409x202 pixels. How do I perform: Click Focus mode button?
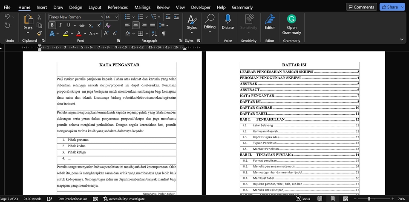[x=303, y=199]
